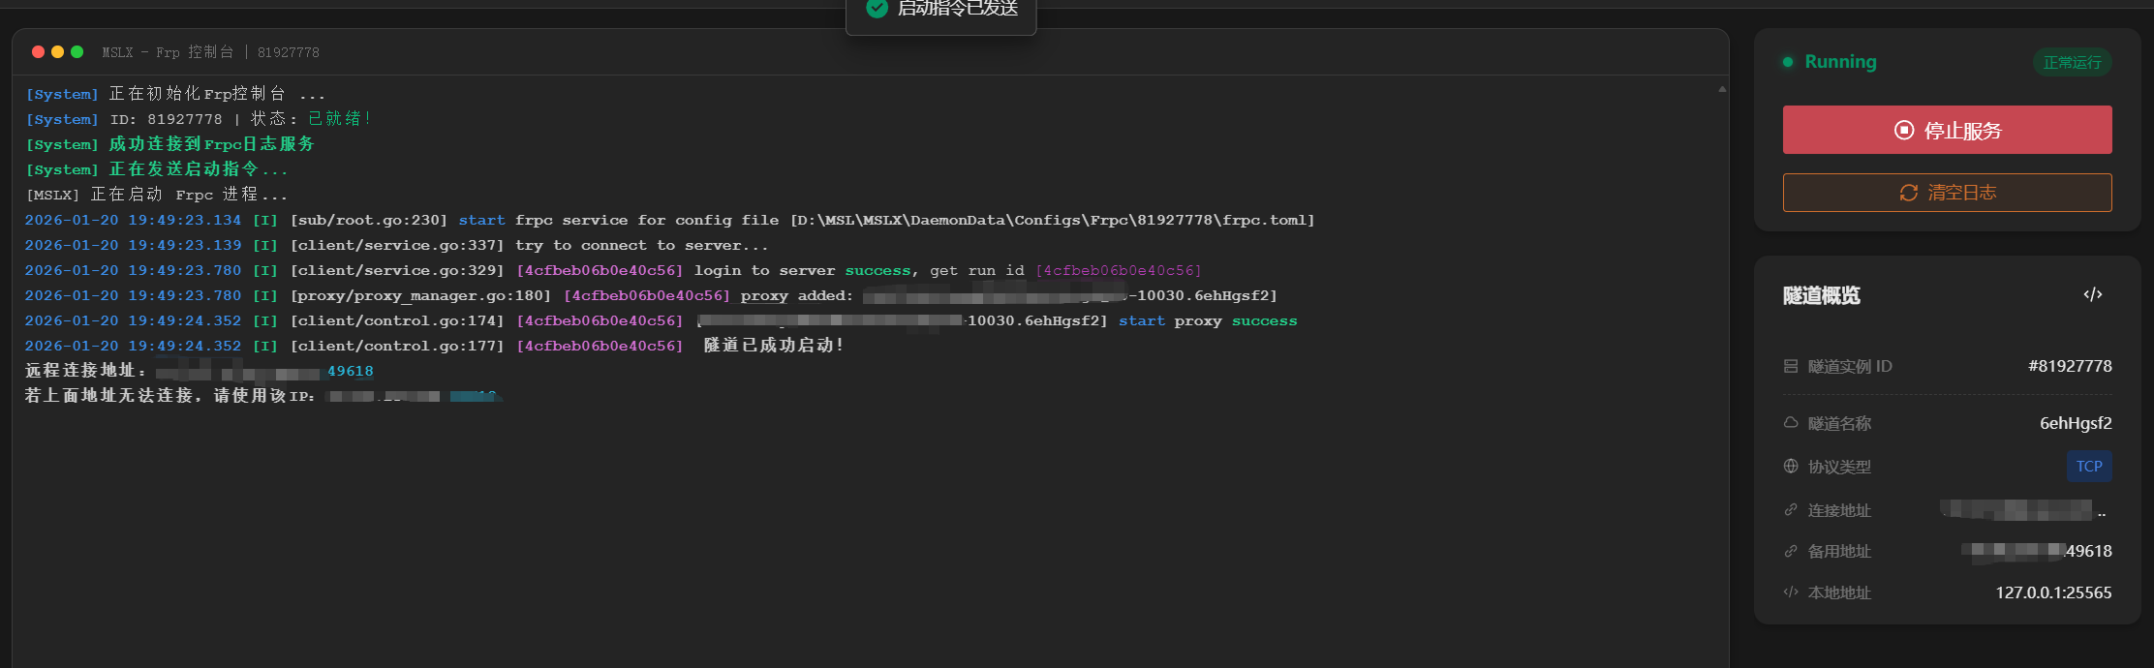
Task: Click the TCP protocol type badge
Action: pyautogui.click(x=2089, y=466)
